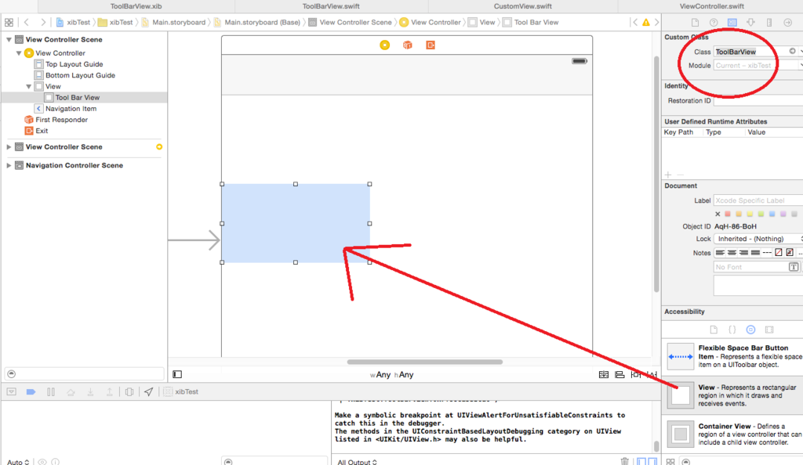Select the blue label color swatch
Viewport: 803px width, 465px height.
click(772, 214)
